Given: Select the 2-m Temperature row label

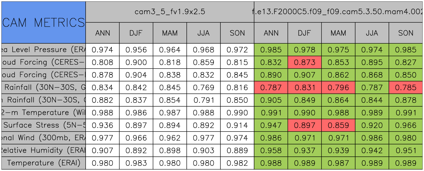Looking at the screenshot, I should (x=44, y=113).
